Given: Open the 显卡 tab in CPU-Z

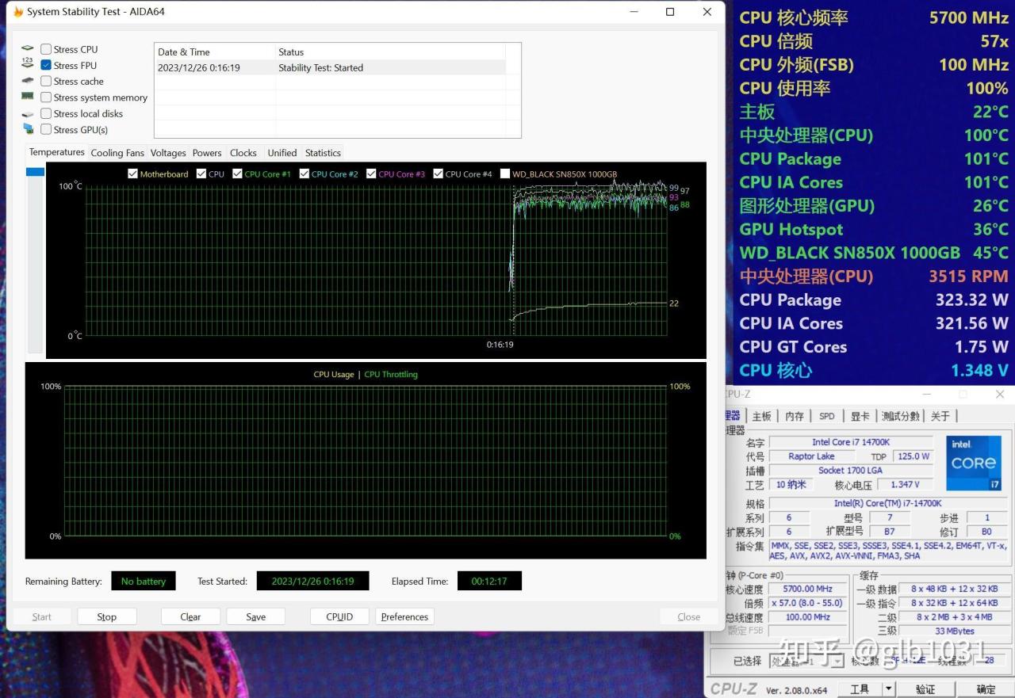Looking at the screenshot, I should (860, 416).
